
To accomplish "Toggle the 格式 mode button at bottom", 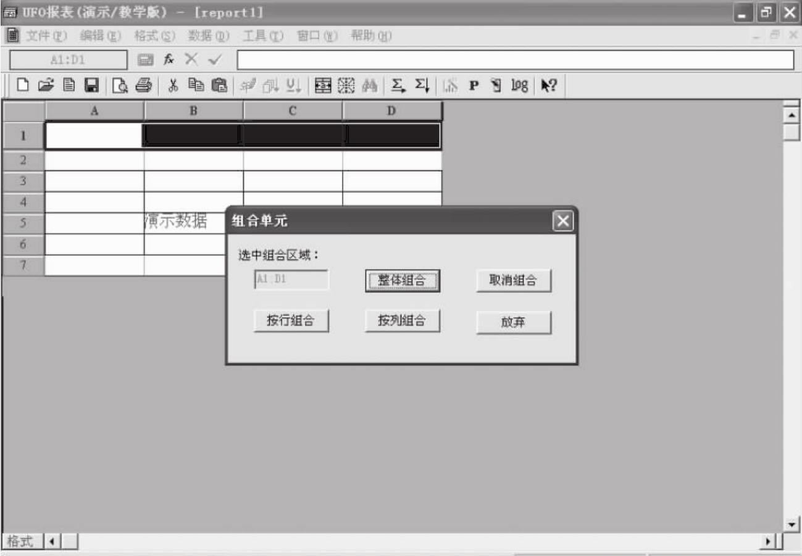I will (x=22, y=542).
